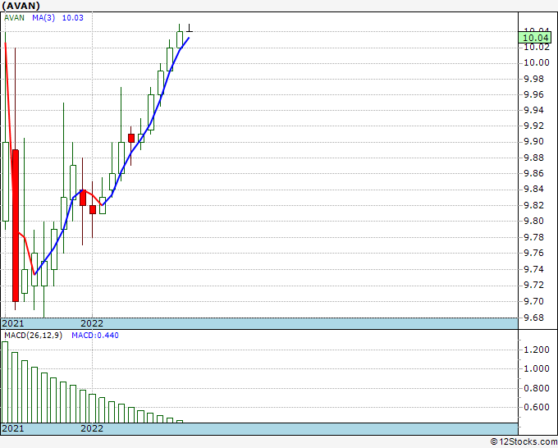Click the 2022 label on price timeline
Viewport: 558px width, 448px height.
click(92, 323)
